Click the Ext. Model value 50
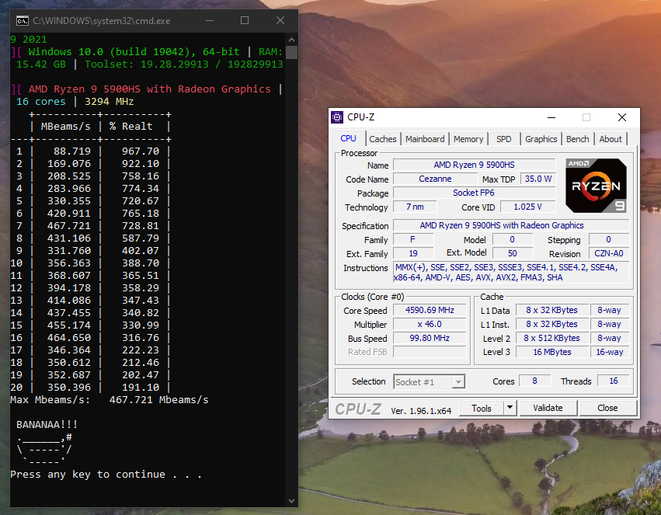 512,253
